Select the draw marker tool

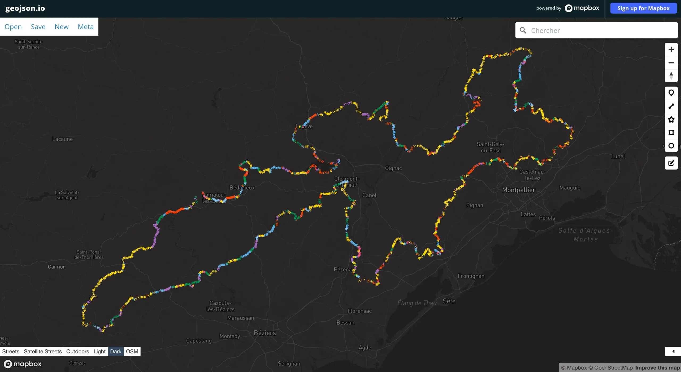[x=671, y=93]
